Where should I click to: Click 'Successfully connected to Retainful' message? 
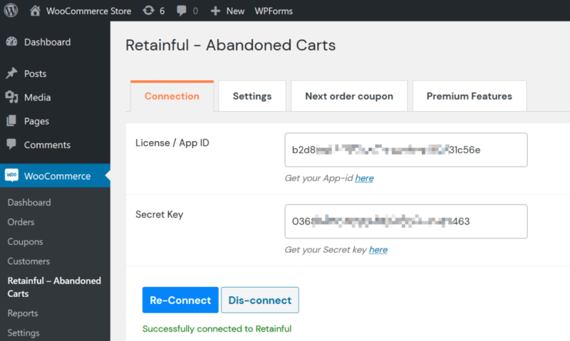[217, 329]
